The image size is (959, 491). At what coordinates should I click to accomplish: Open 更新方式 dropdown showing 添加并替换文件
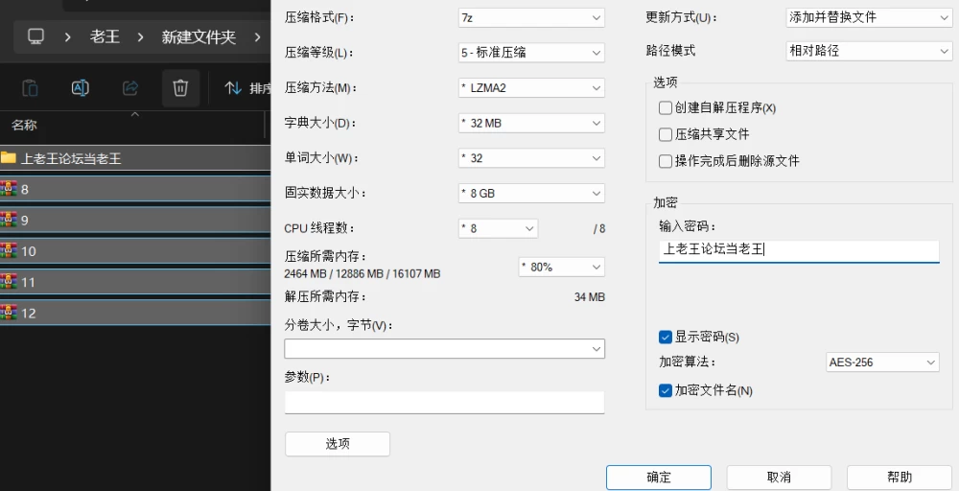(869, 17)
